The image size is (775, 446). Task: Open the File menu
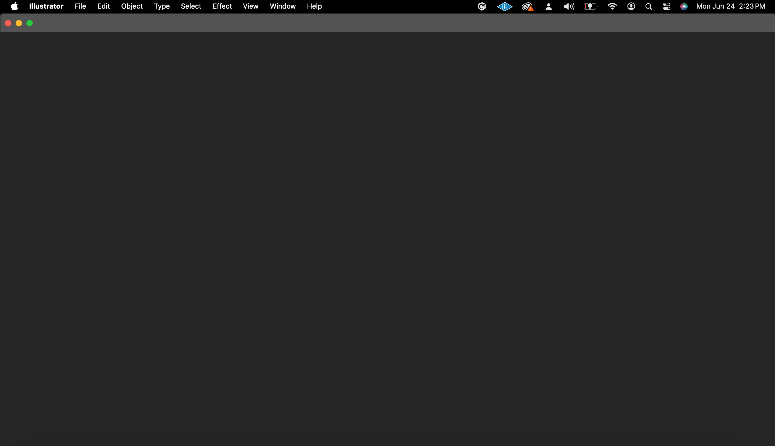[80, 6]
